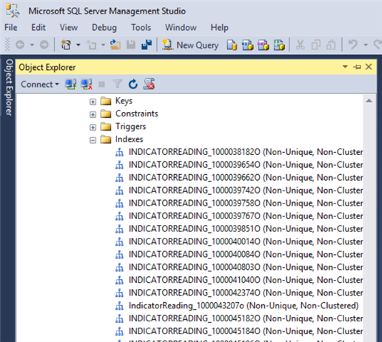This screenshot has width=382, height=342.
Task: Click the Copy toolbar icon
Action: (316, 45)
